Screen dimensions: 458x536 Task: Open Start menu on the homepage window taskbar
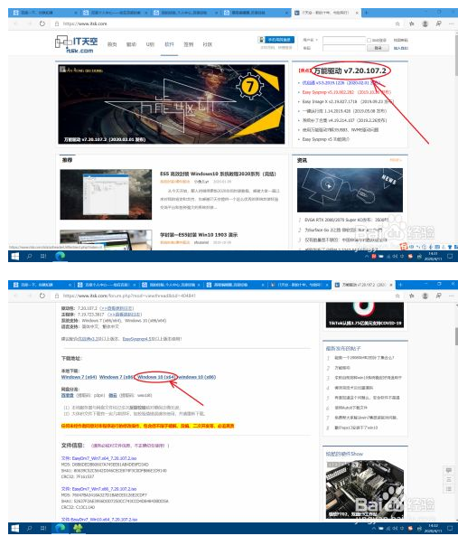click(x=15, y=256)
